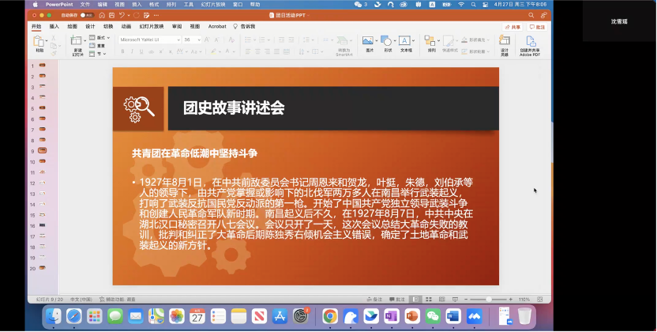This screenshot has width=657, height=332.
Task: Select slide 1 thumbnail in the slide panel
Action: pyautogui.click(x=43, y=66)
